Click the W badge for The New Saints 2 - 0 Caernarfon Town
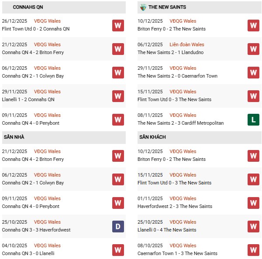The height and width of the screenshot is (259, 262). 254,72
